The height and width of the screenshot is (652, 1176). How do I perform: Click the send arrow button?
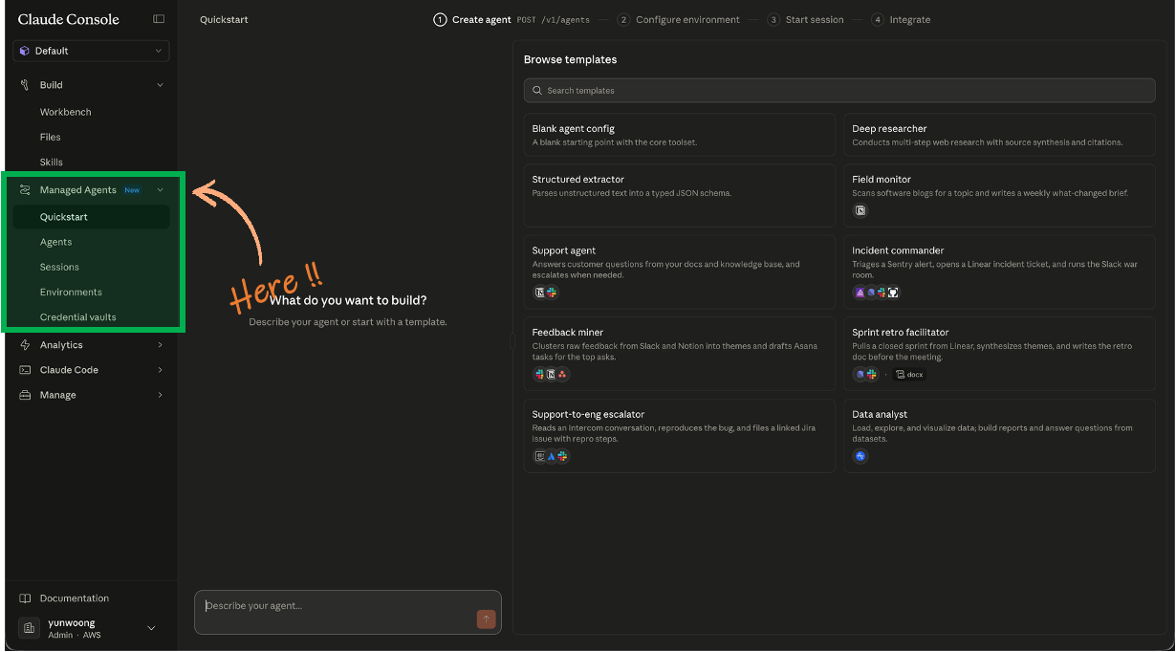[486, 619]
